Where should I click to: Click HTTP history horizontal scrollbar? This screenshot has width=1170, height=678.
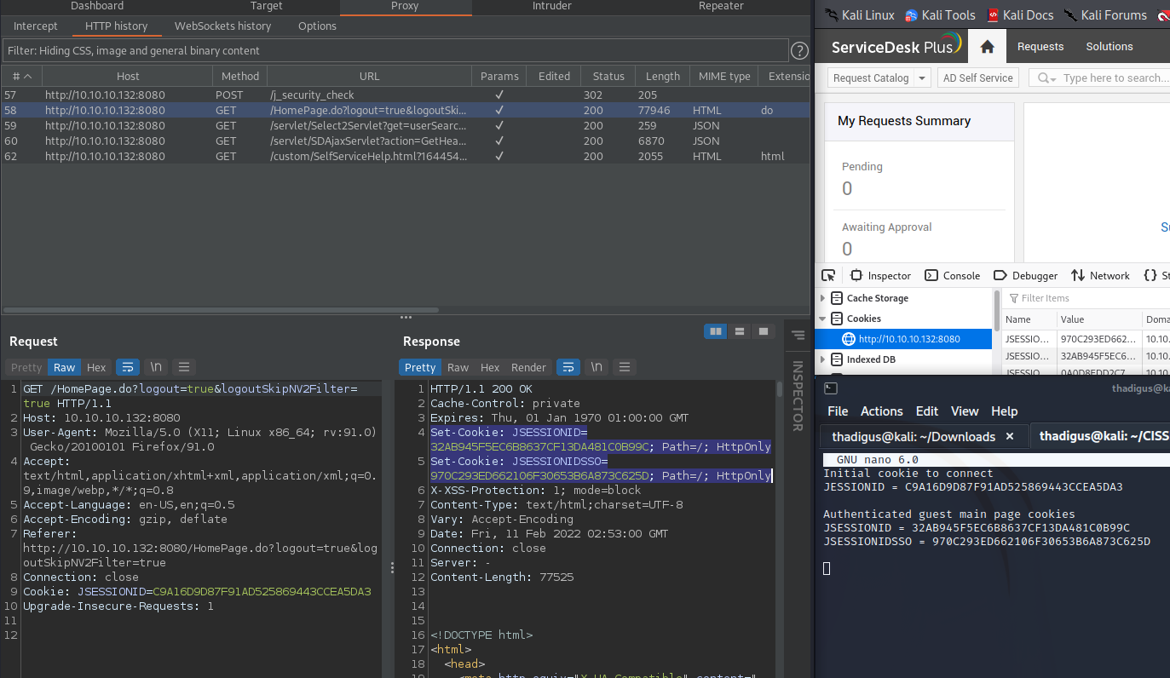pyautogui.click(x=222, y=310)
